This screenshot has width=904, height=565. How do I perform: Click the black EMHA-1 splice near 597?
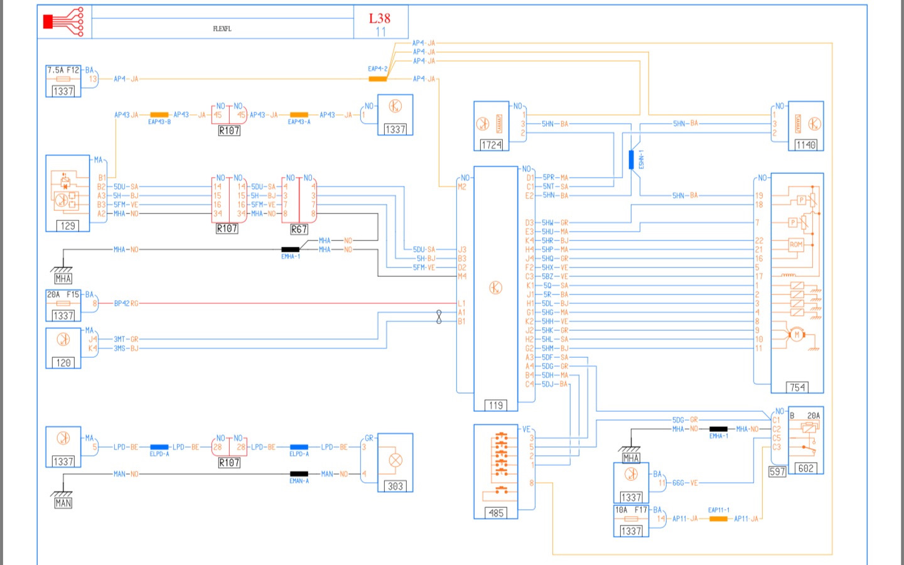click(718, 429)
